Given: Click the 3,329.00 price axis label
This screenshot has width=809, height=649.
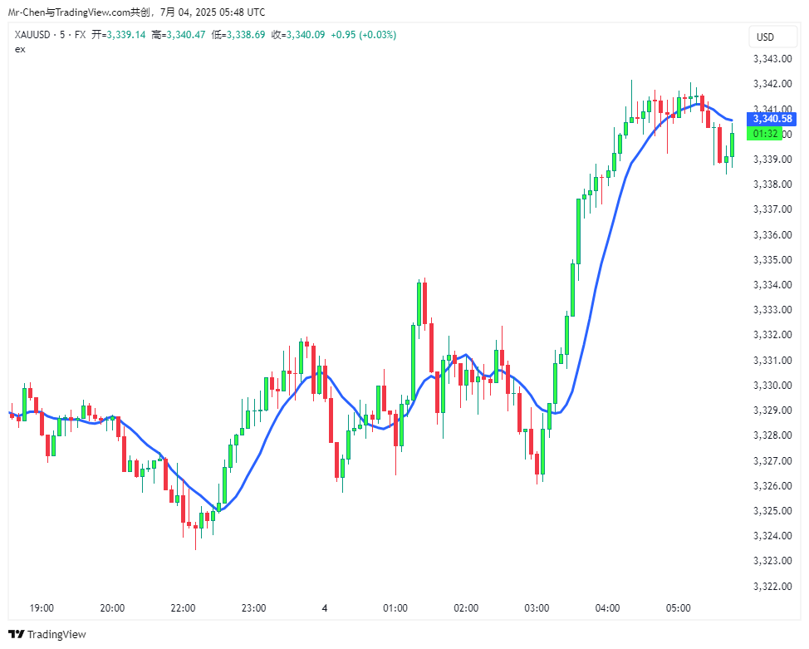Looking at the screenshot, I should [772, 410].
